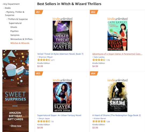Click Shop now on birthday gift cards ad

click(x=16, y=126)
